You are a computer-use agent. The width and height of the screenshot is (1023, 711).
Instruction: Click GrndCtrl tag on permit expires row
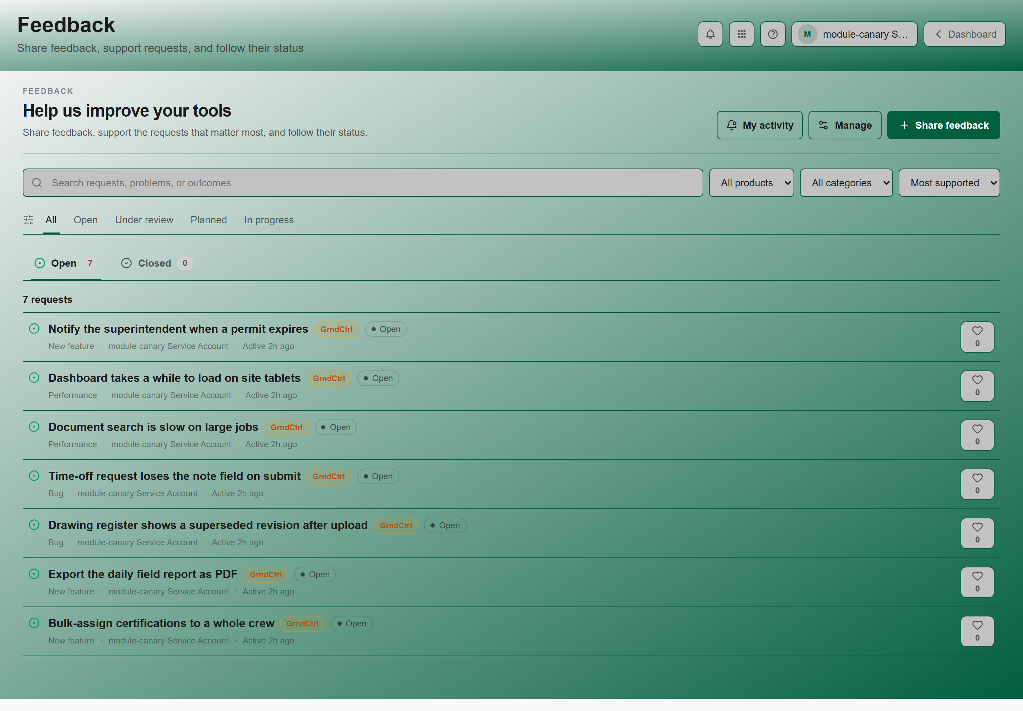click(x=336, y=329)
